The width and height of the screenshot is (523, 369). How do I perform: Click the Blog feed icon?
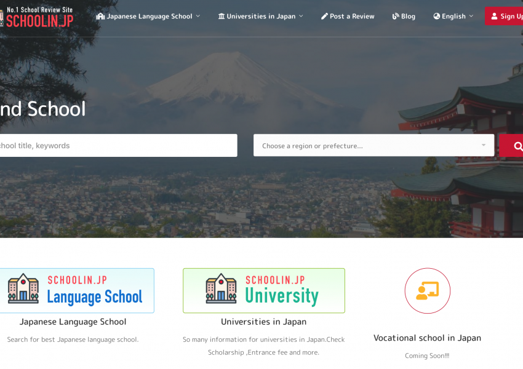396,16
